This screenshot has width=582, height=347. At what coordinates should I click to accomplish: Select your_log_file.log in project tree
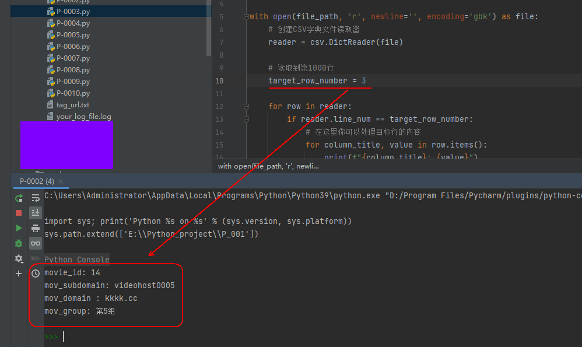pyautogui.click(x=84, y=117)
